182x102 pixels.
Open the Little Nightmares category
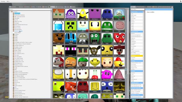[x=18, y=63]
